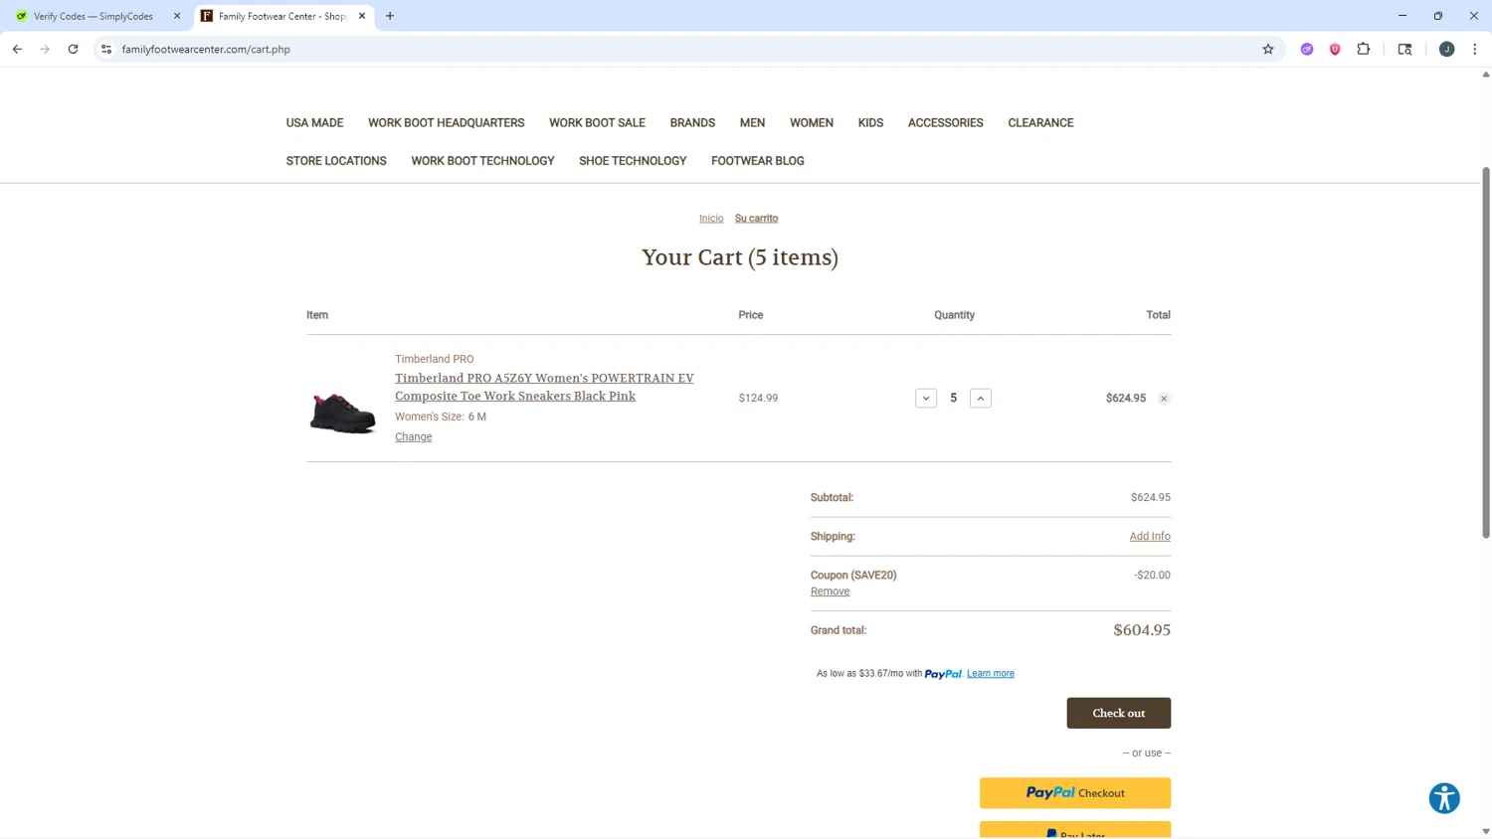The image size is (1492, 839).
Task: Open the Chrome profile avatar
Action: tap(1446, 49)
